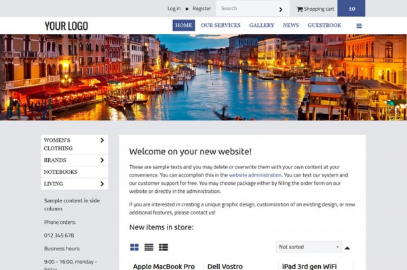Open Dell Vostro product title

point(225,267)
